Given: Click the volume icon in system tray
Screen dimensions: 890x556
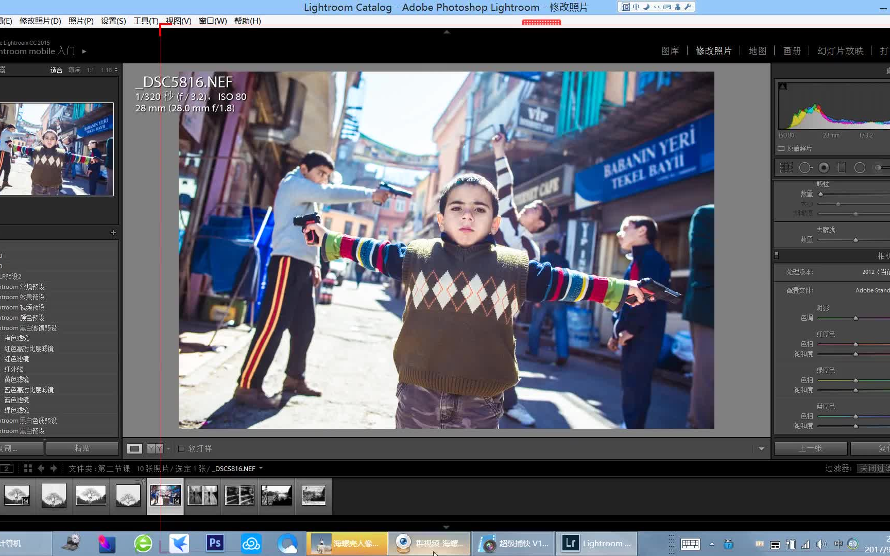Looking at the screenshot, I should [821, 544].
